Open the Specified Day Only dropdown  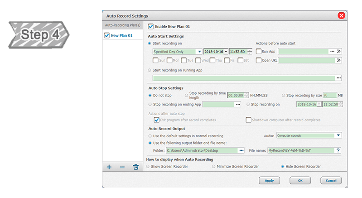pos(199,52)
